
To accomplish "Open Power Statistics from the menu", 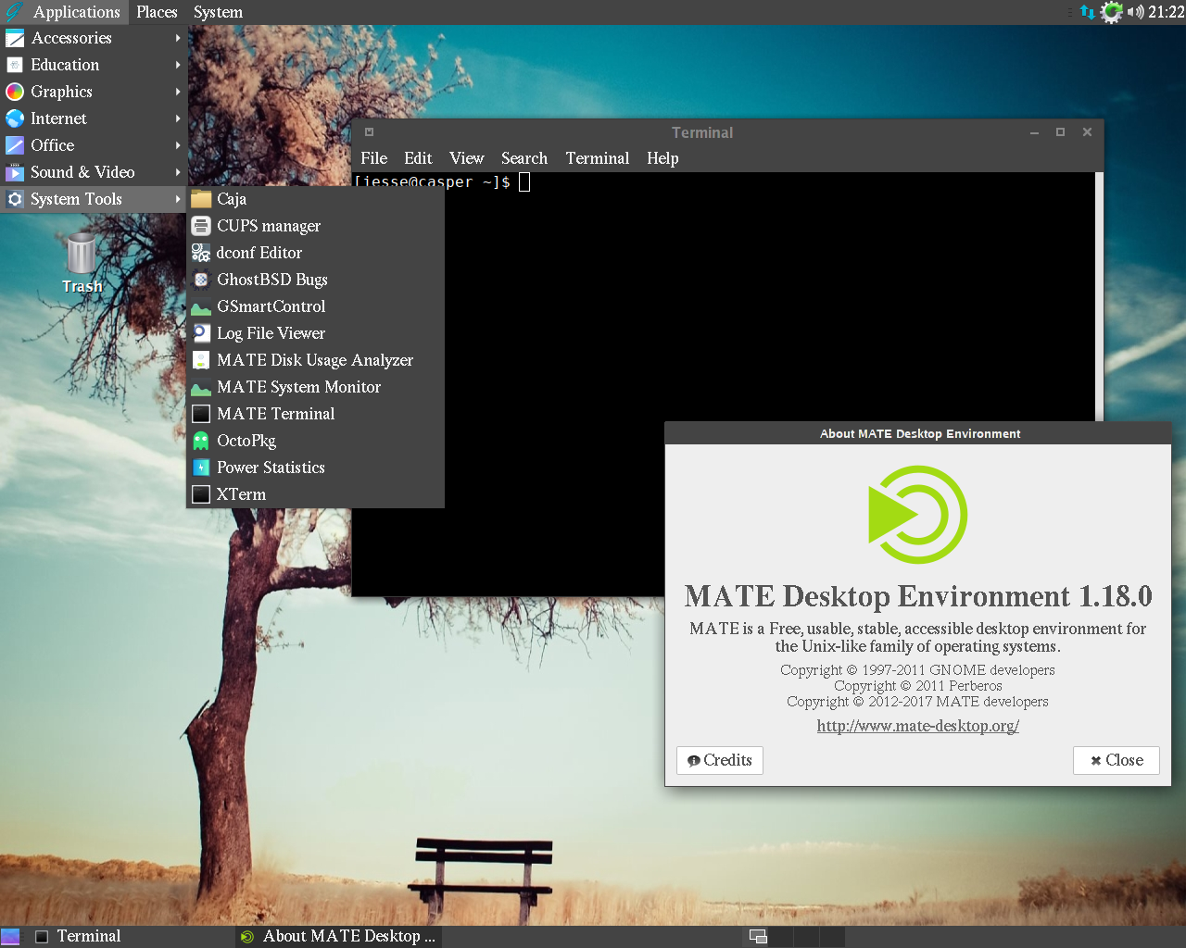I will pos(271,468).
